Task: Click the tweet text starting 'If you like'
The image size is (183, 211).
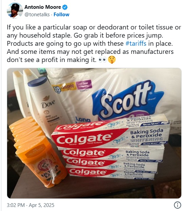Action: tap(94, 44)
